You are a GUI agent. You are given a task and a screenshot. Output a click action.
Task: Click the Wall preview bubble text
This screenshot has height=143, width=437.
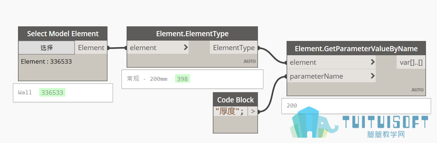(x=25, y=93)
